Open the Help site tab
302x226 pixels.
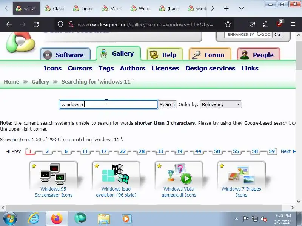pyautogui.click(x=165, y=55)
